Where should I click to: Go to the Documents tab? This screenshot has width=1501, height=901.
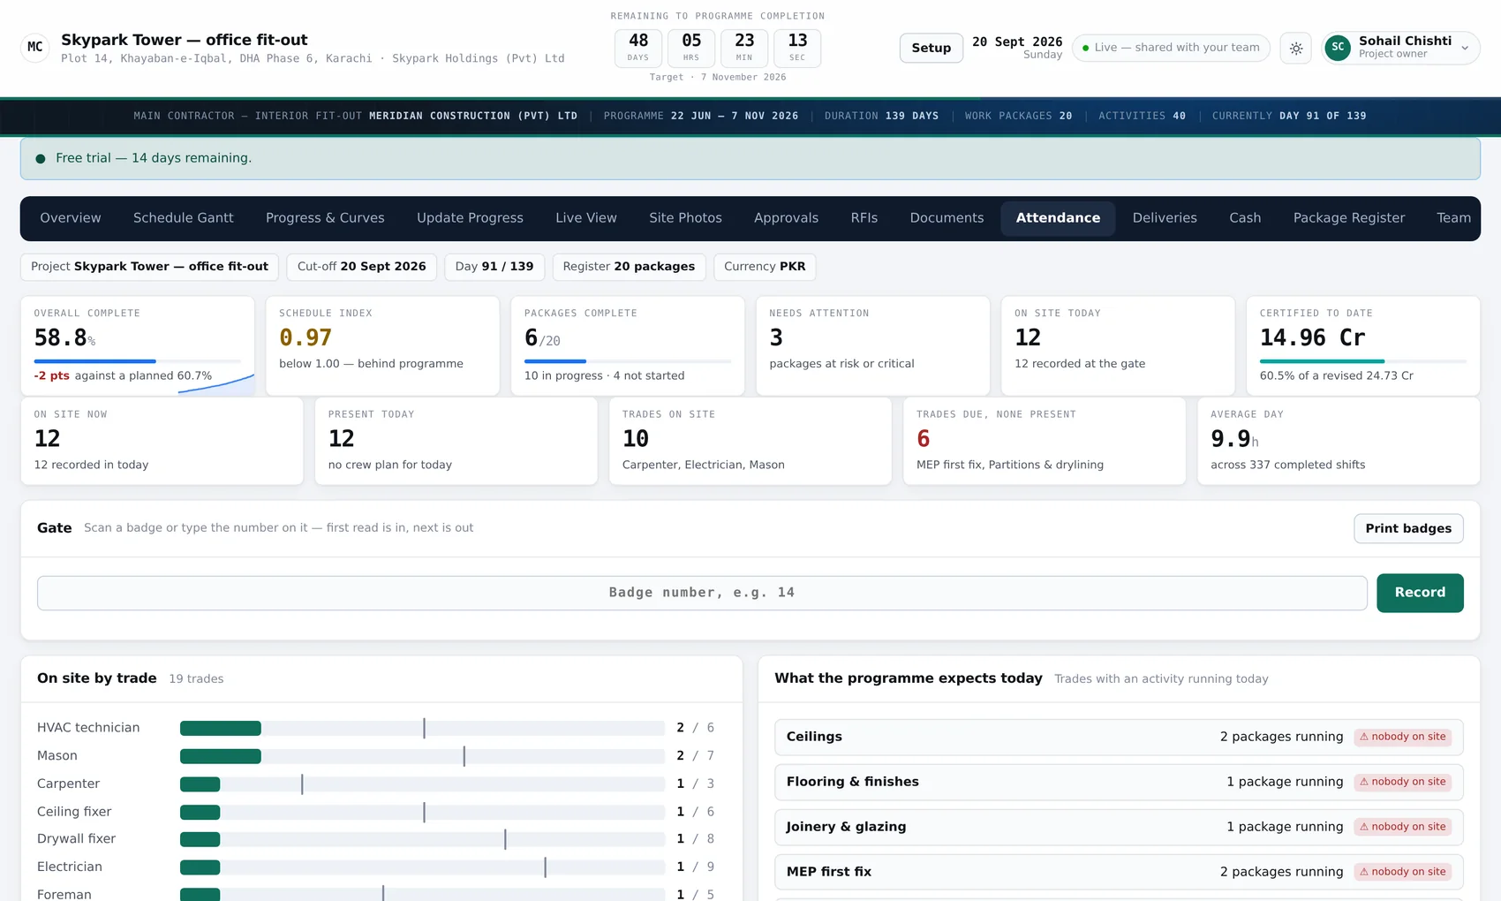pyautogui.click(x=947, y=218)
